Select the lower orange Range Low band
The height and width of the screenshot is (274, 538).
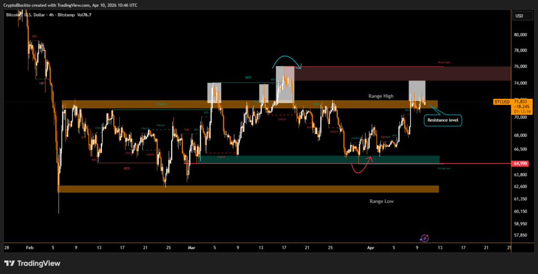pyautogui.click(x=247, y=189)
